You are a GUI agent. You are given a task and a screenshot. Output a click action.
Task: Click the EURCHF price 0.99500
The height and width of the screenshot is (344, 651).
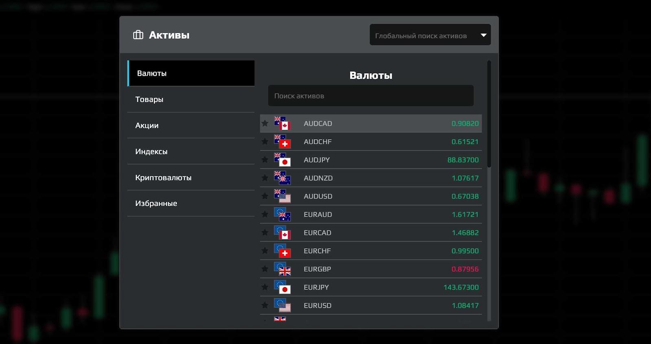click(x=465, y=251)
